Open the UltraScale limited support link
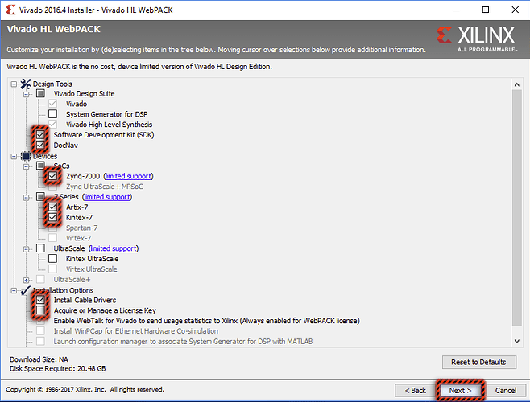Screen dimensions: 530x402 pyautogui.click(x=113, y=248)
